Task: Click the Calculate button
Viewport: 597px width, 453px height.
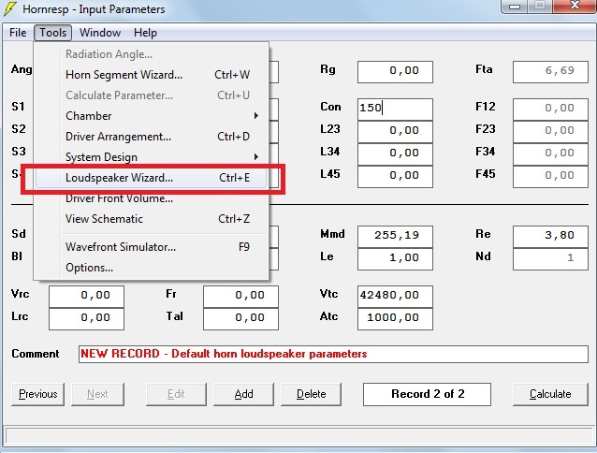Action: coord(550,394)
